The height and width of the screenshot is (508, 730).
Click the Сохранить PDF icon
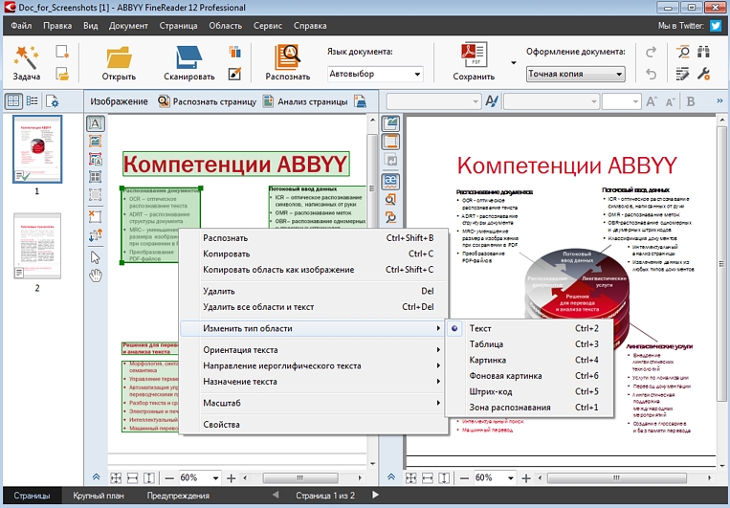(x=474, y=55)
